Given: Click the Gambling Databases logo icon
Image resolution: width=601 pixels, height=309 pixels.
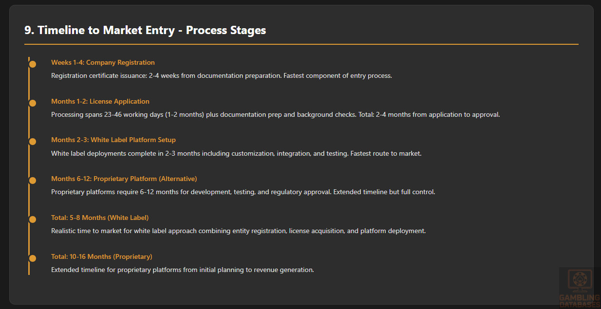Looking at the screenshot, I should (x=579, y=281).
